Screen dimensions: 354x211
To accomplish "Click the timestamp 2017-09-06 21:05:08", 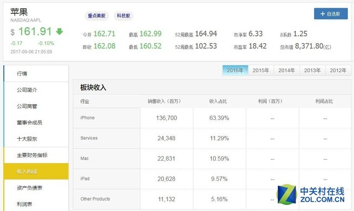I will [x=31, y=51].
